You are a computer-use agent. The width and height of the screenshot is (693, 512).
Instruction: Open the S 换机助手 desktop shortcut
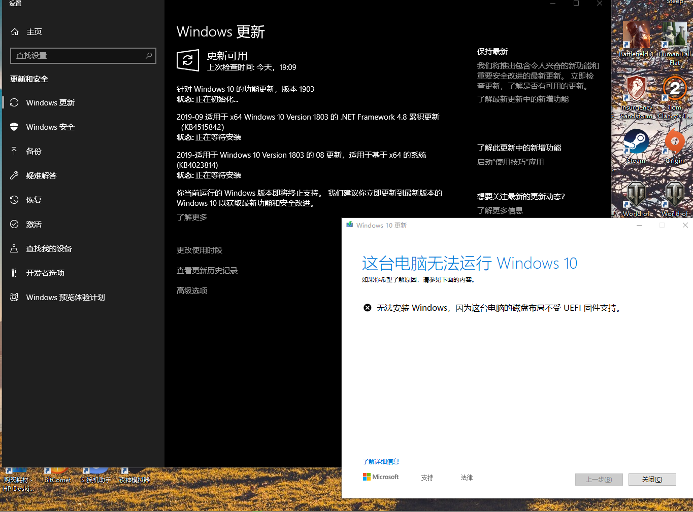(x=96, y=476)
